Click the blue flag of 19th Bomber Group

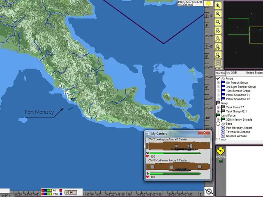223,91
